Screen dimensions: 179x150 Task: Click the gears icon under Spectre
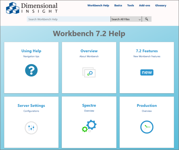click(x=89, y=126)
